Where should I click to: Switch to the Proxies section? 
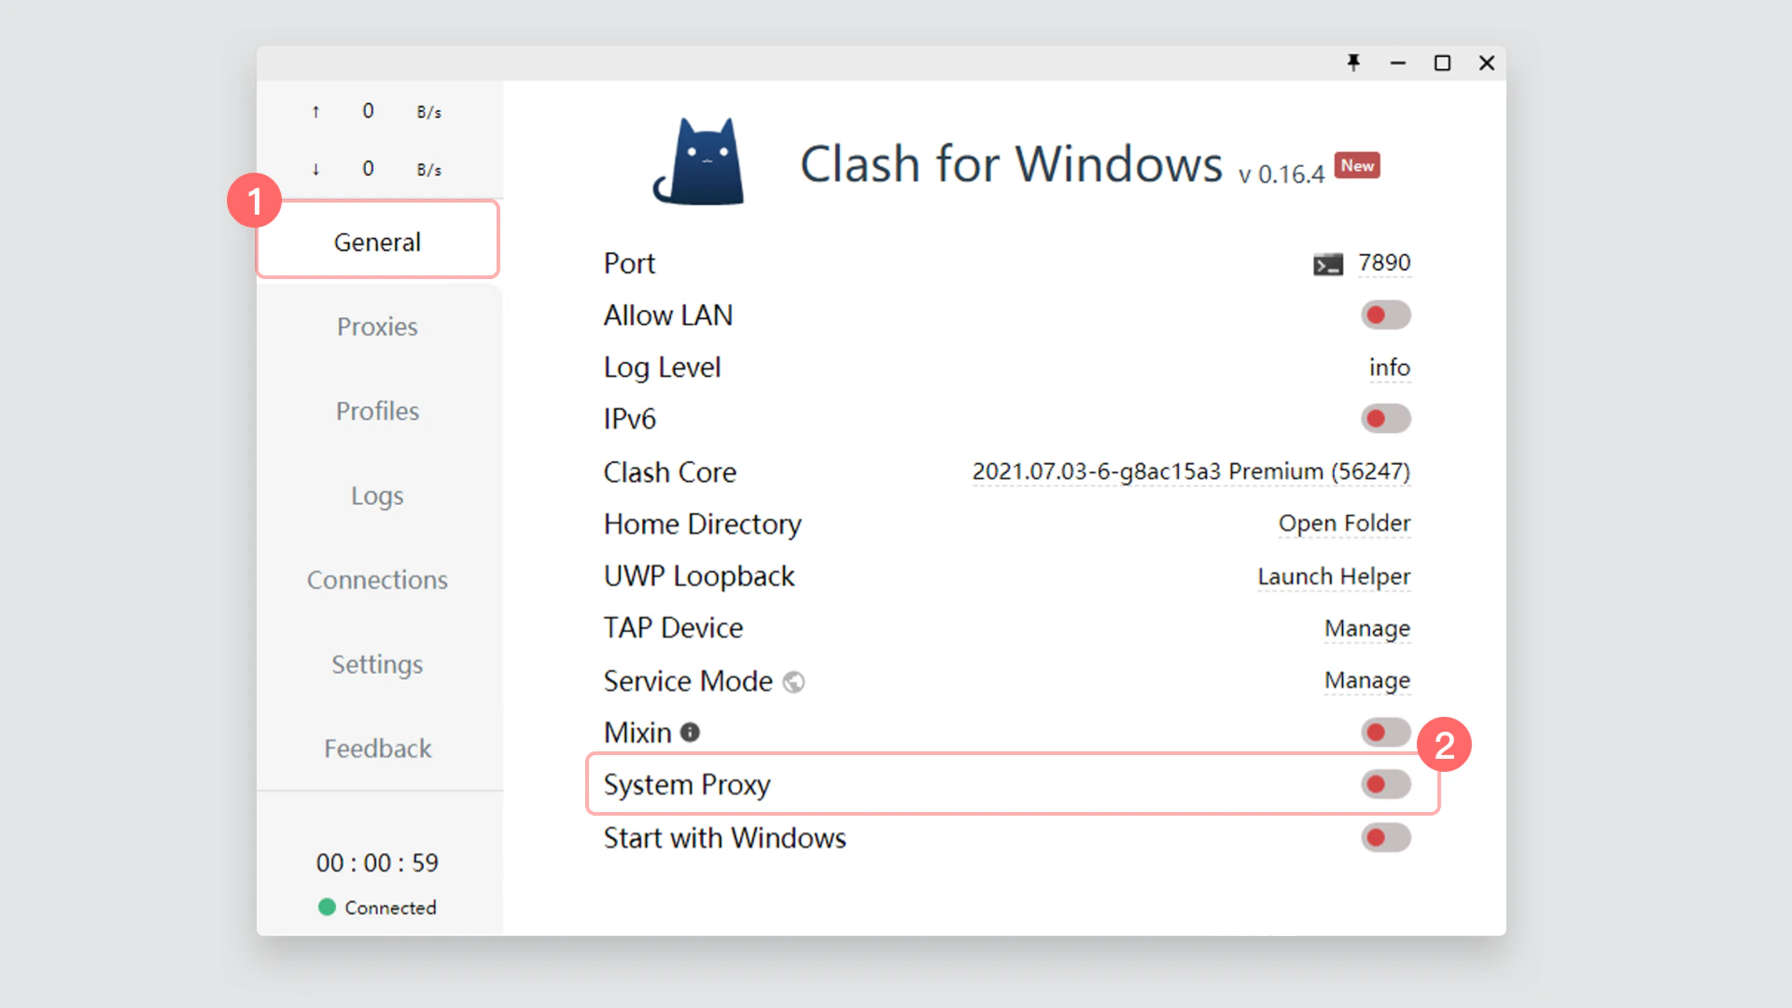[377, 327]
